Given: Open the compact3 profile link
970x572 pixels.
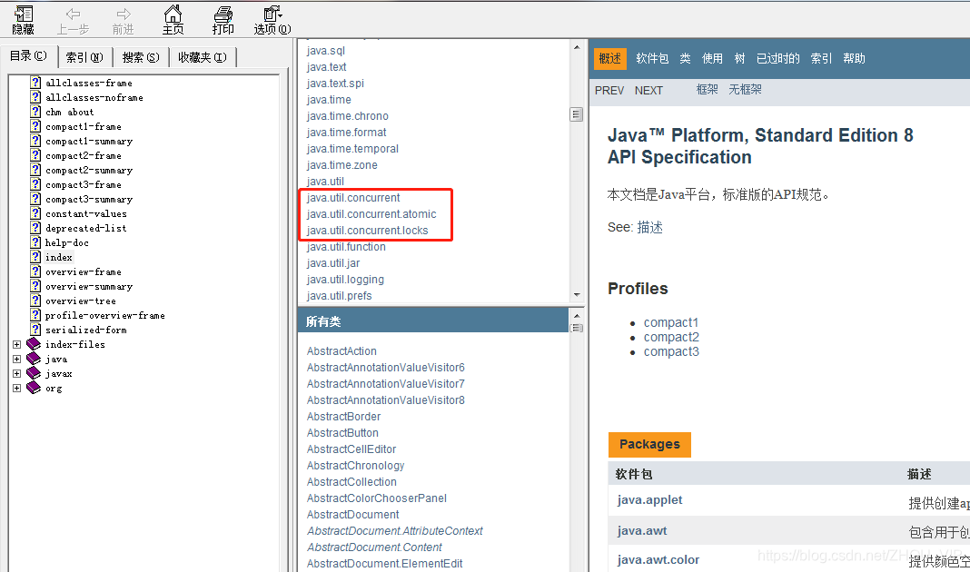Looking at the screenshot, I should coord(671,351).
